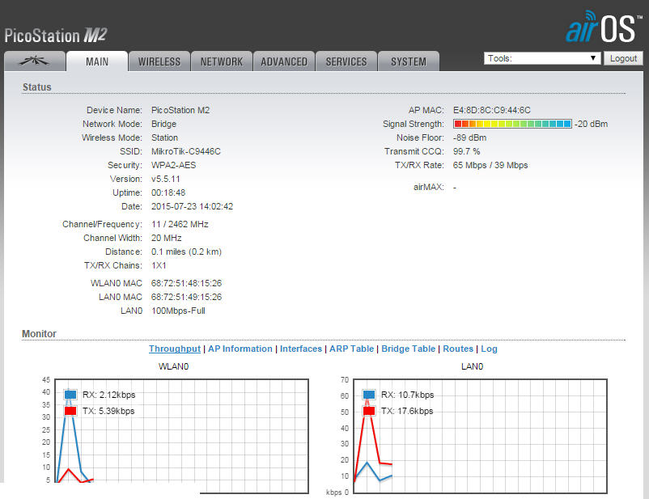Open the SERVICES tab

(346, 61)
